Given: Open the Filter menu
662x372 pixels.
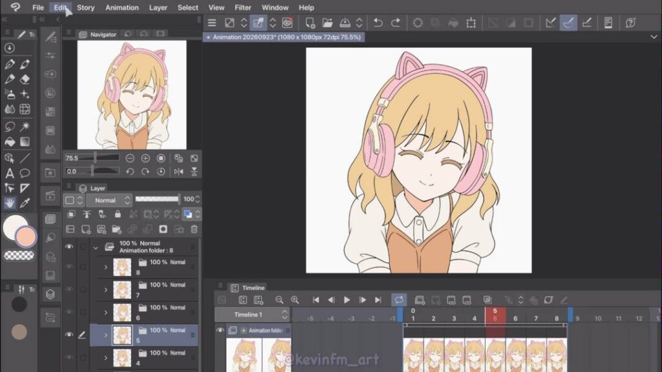Looking at the screenshot, I should 243,8.
